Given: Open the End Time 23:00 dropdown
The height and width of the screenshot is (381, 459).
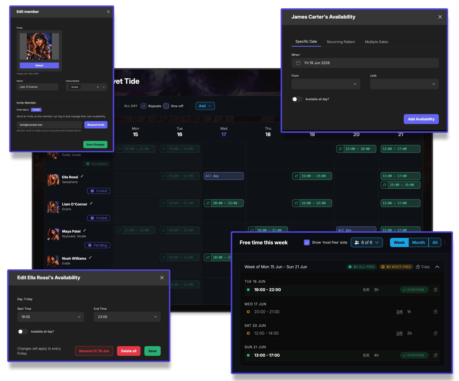Looking at the screenshot, I should tap(127, 317).
